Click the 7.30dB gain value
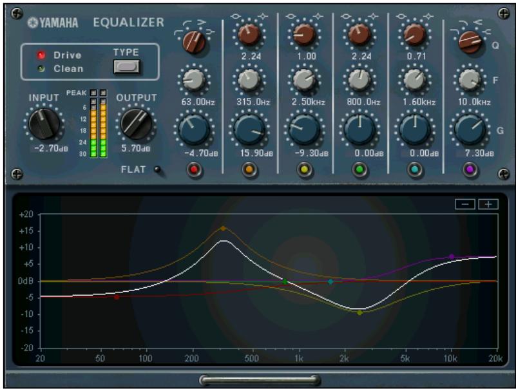Image resolution: width=516 pixels, height=389 pixels. pos(479,153)
